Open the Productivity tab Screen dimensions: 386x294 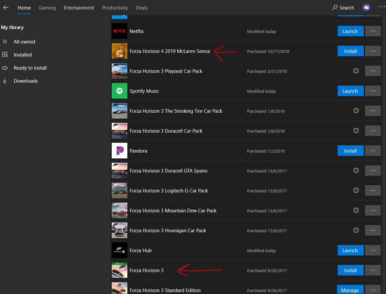pos(115,8)
